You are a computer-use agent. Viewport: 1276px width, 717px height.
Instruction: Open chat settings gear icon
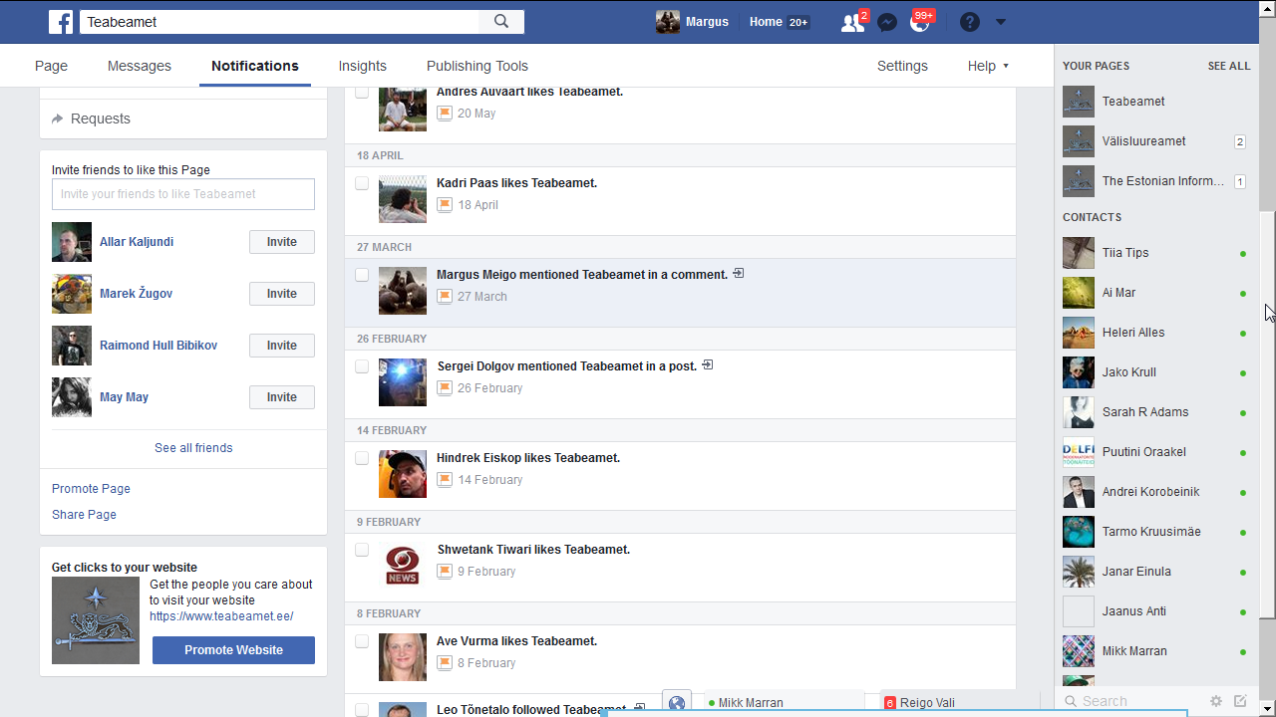pos(1216,701)
